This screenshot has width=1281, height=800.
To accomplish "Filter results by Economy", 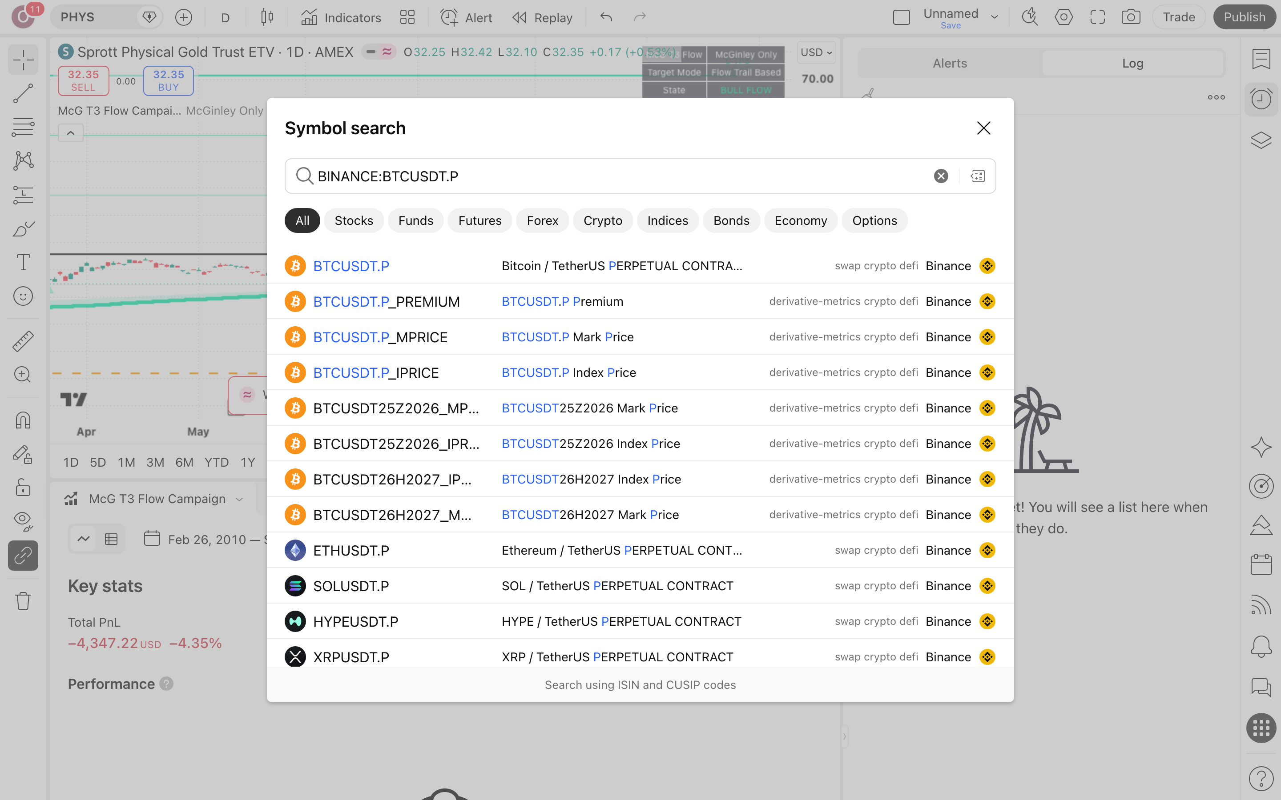I will coord(800,220).
